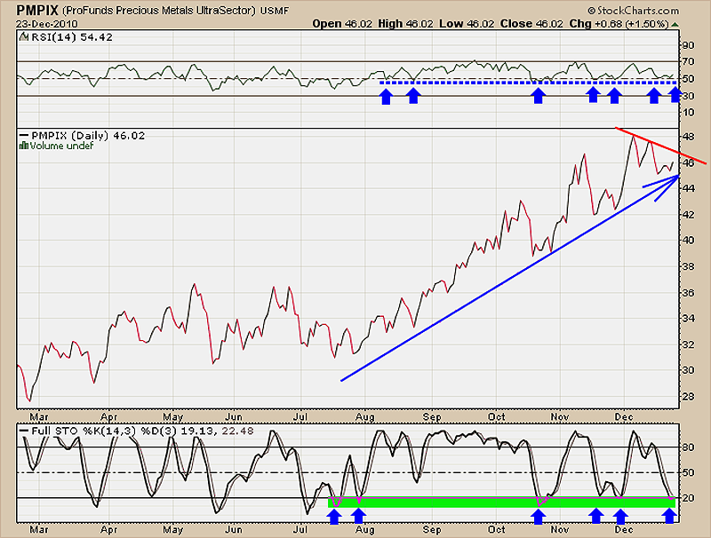711x538 pixels.
Task: Click the 10 level on RSI axis
Action: [x=688, y=113]
